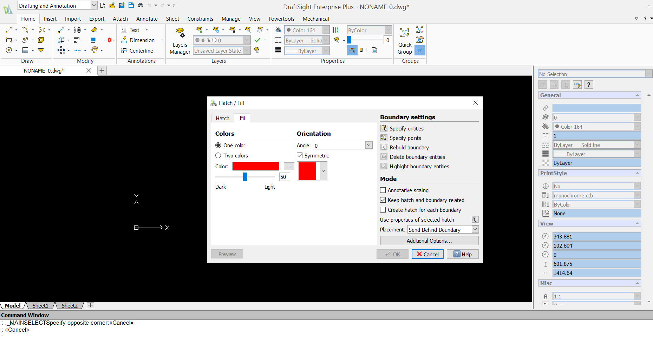Viewport: 653px width, 337px height.
Task: Open the Annotate ribbon tab
Action: tap(147, 19)
